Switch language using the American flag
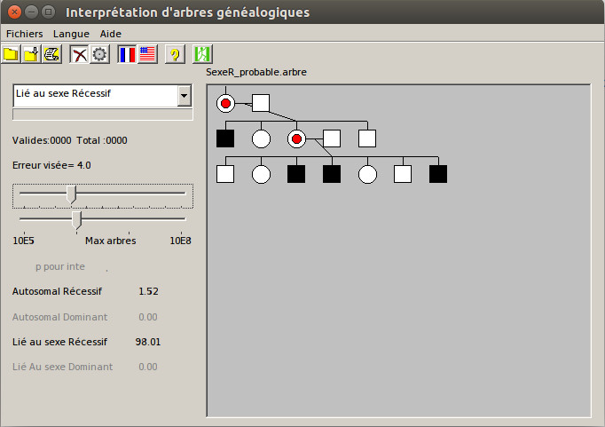The height and width of the screenshot is (427, 605). click(x=147, y=54)
